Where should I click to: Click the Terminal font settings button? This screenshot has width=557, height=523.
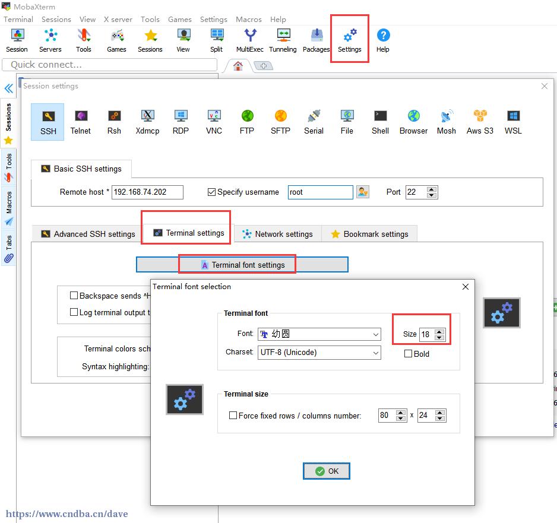pos(242,265)
